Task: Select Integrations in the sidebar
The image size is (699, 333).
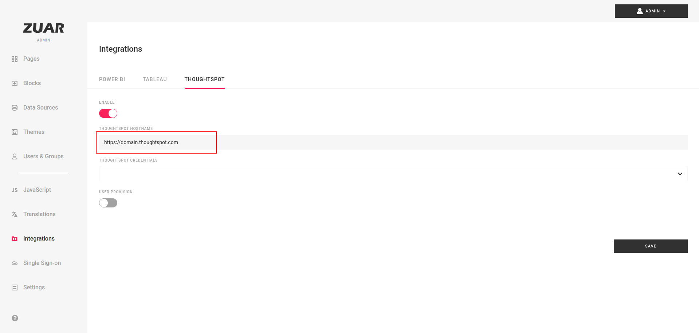Action: [39, 239]
